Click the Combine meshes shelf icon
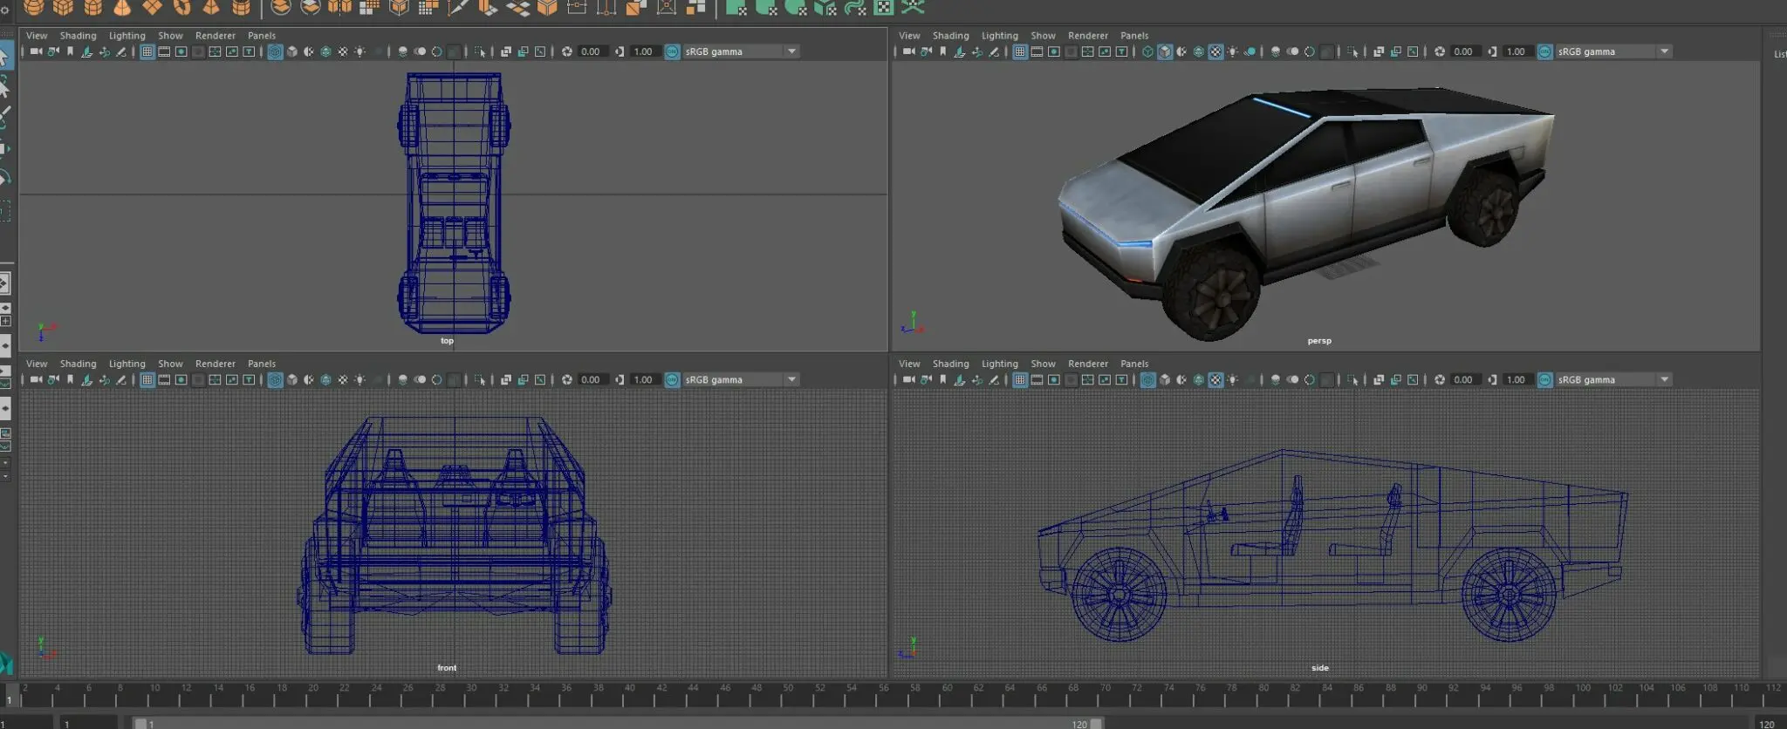 (x=281, y=8)
